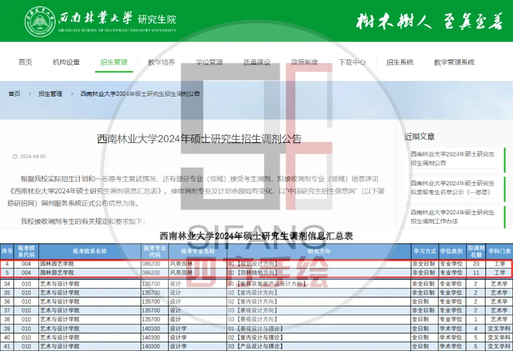Open recent article 拟录取考生名单公示（一志愿）

coord(453,188)
